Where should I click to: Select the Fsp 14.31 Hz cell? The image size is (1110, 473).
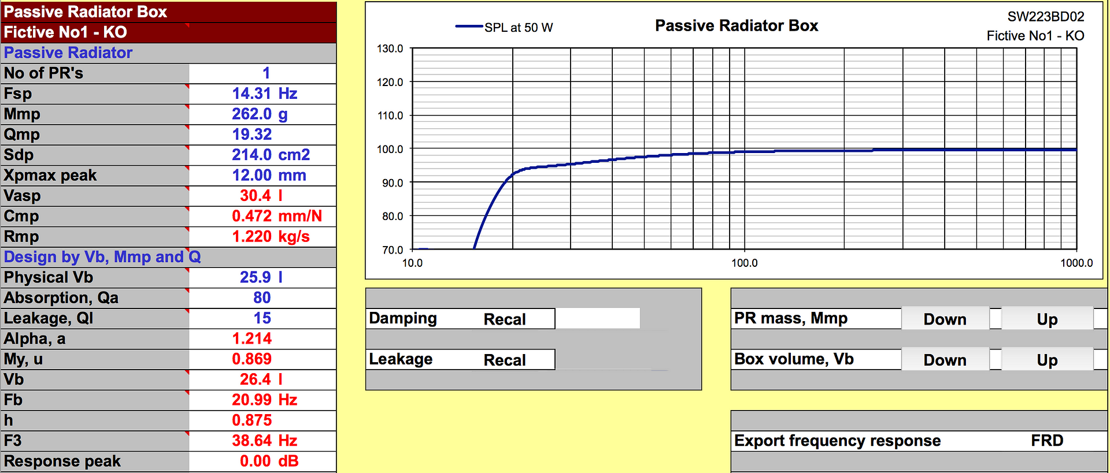pyautogui.click(x=262, y=94)
